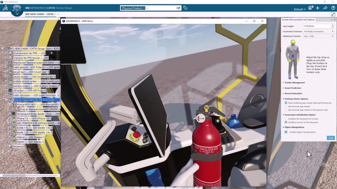
Task: Open the tags (6WTags) icon
Action: click(185, 8)
